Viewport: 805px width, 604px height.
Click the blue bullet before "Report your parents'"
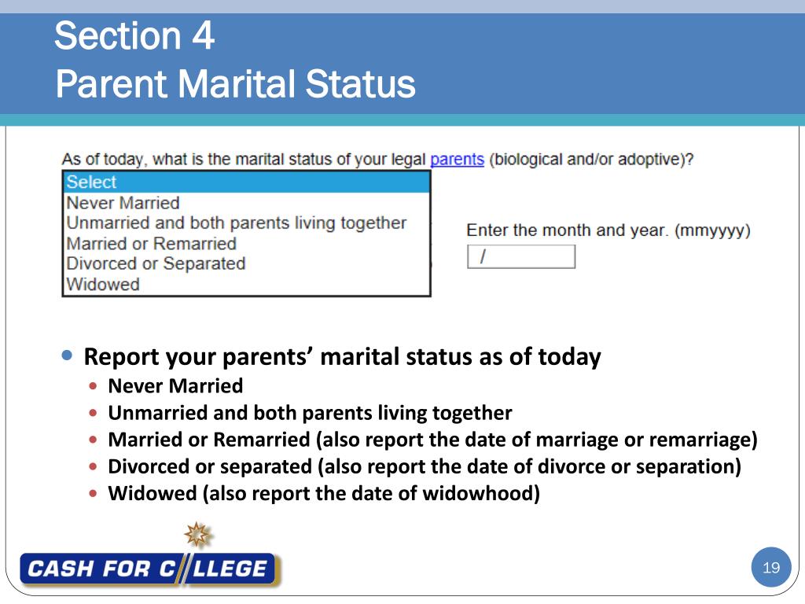[67, 355]
